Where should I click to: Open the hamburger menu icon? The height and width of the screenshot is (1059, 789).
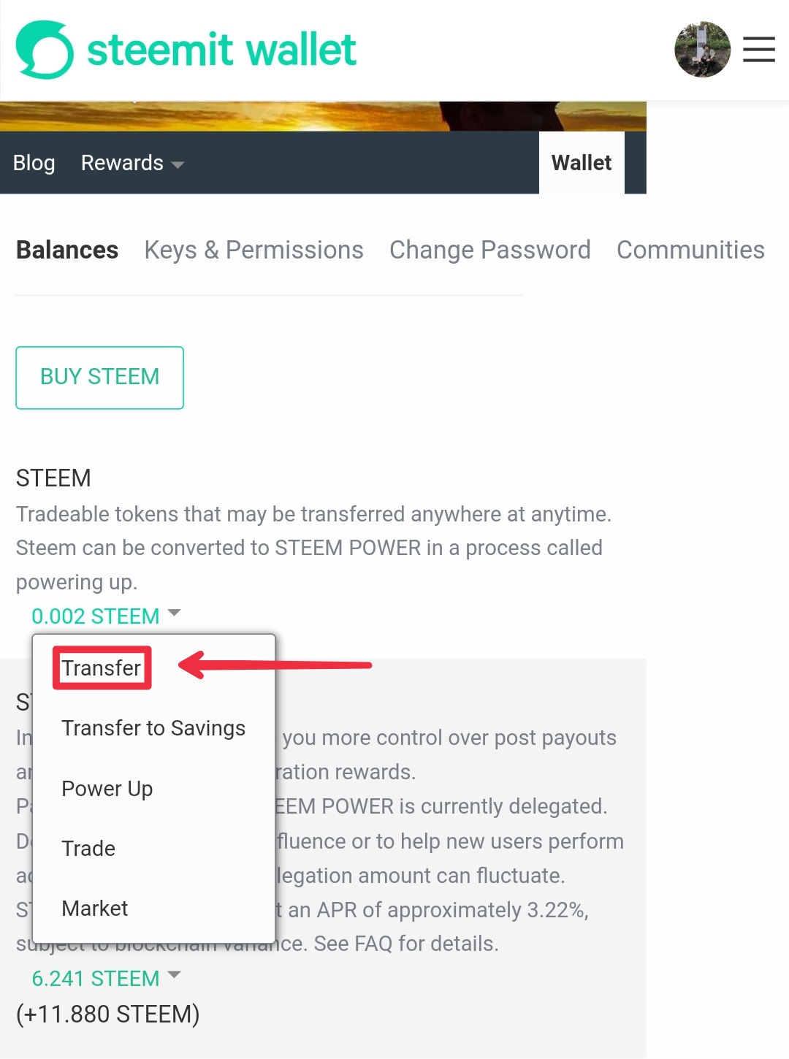point(758,50)
